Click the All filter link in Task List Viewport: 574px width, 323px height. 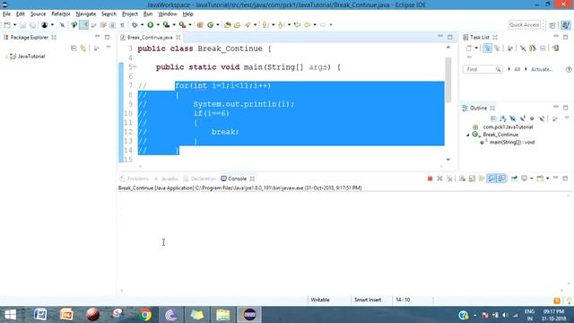coord(517,69)
